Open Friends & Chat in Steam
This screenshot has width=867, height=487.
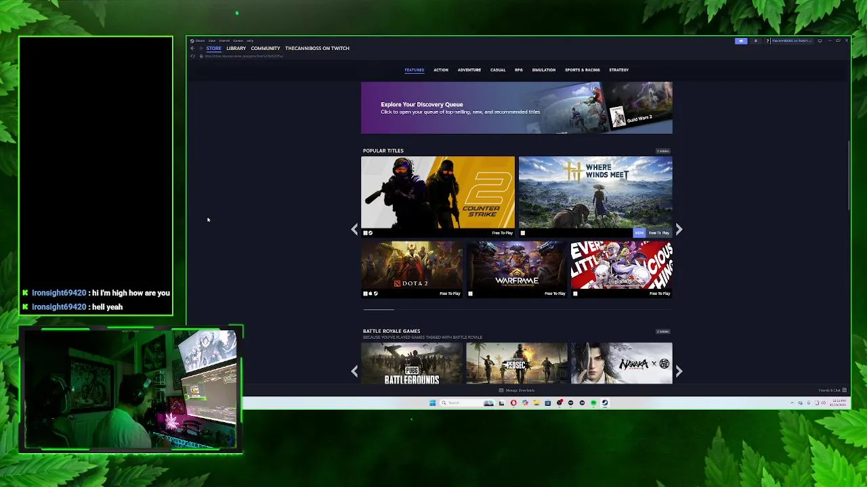(x=832, y=390)
